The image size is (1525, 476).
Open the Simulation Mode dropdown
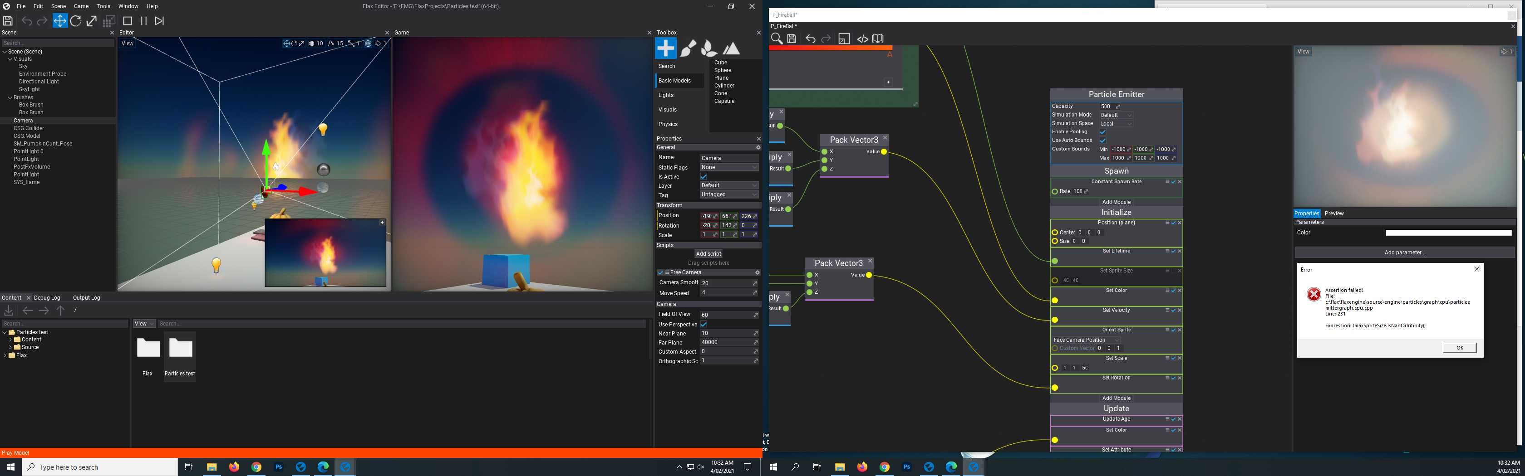[1116, 115]
